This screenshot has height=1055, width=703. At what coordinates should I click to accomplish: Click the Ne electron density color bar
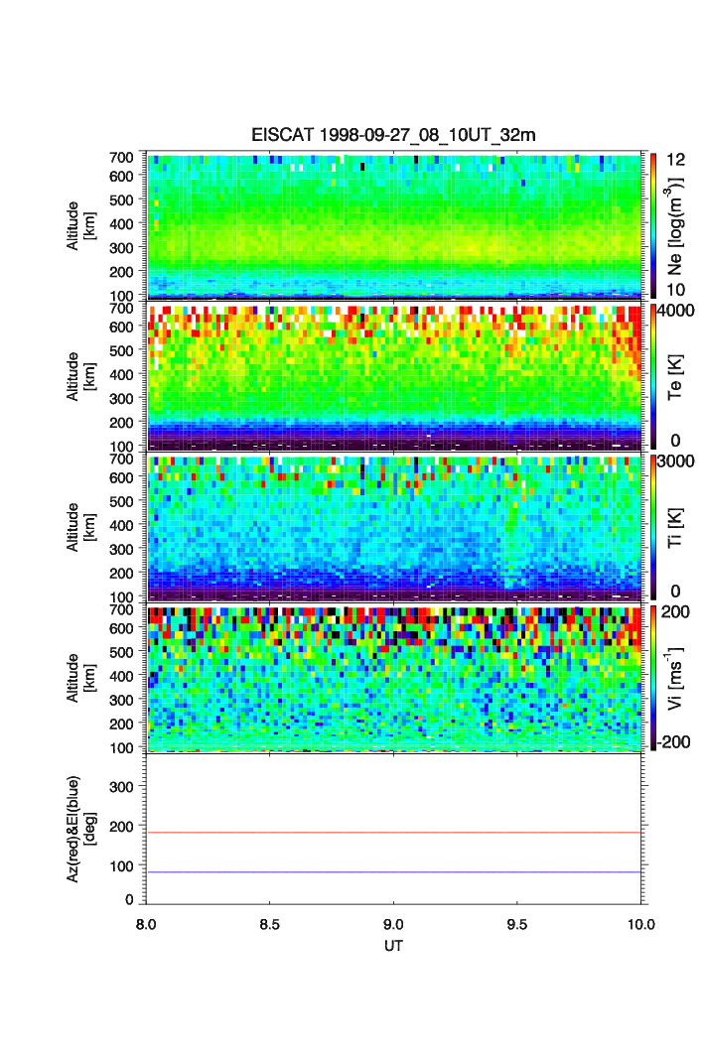point(652,224)
